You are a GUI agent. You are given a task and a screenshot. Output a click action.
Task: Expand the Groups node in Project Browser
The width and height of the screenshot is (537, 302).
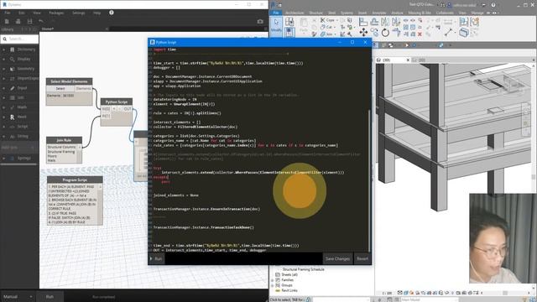click(273, 285)
